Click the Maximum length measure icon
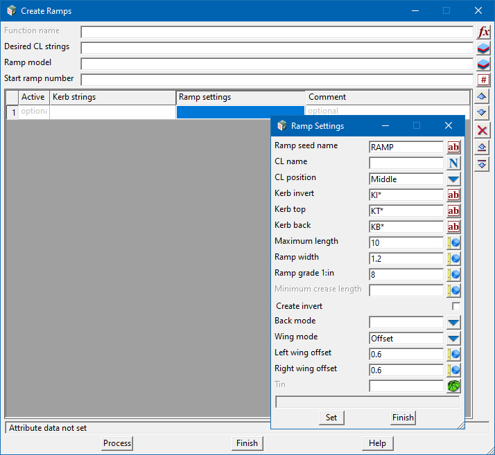The image size is (495, 455). coord(455,243)
